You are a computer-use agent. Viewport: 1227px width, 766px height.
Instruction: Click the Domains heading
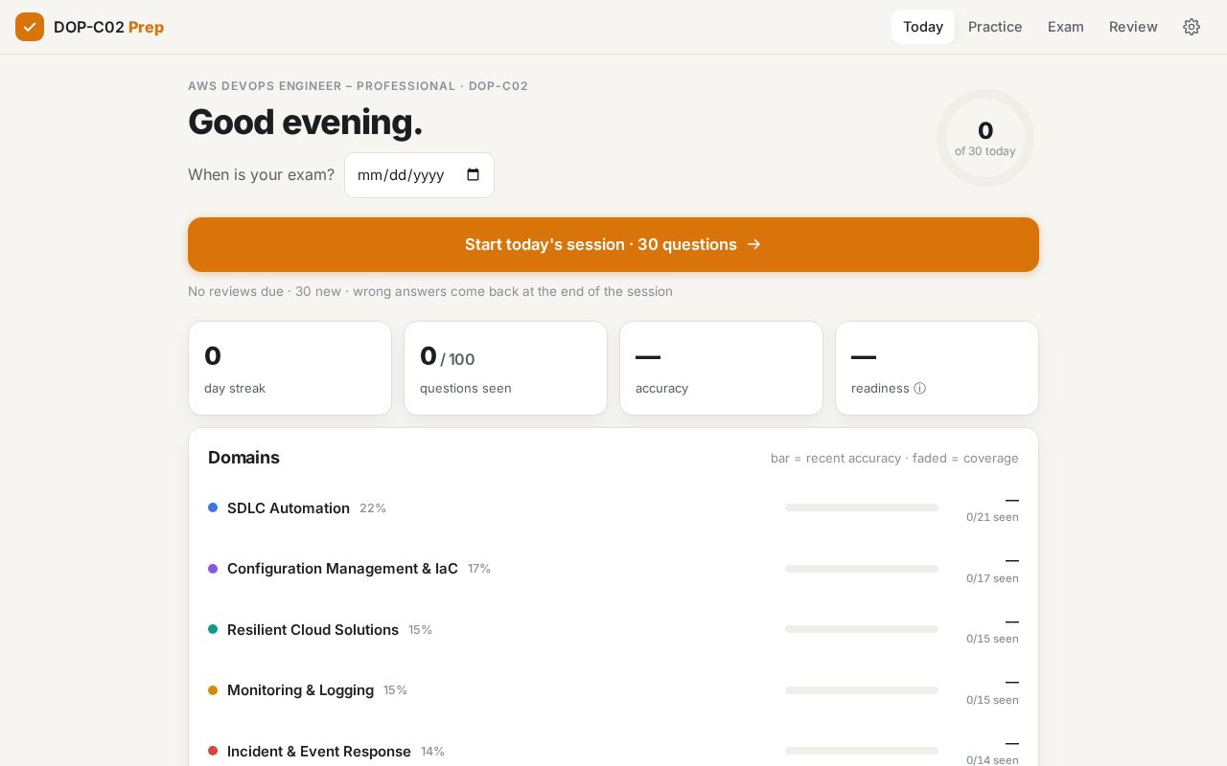243,458
